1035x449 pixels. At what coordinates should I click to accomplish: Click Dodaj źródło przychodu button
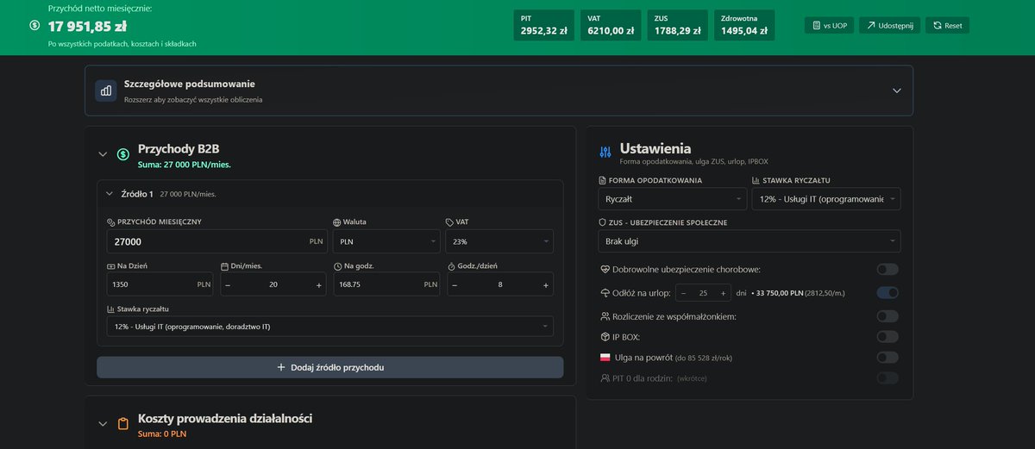(329, 367)
